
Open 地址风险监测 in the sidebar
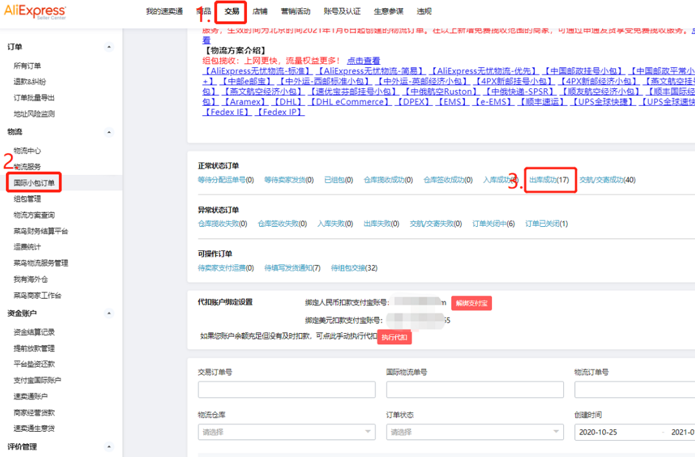pos(34,114)
